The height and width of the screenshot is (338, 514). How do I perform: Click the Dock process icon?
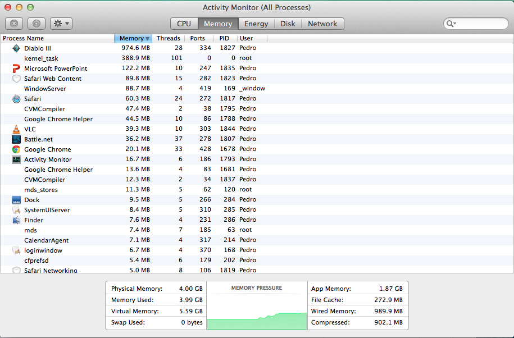16,200
